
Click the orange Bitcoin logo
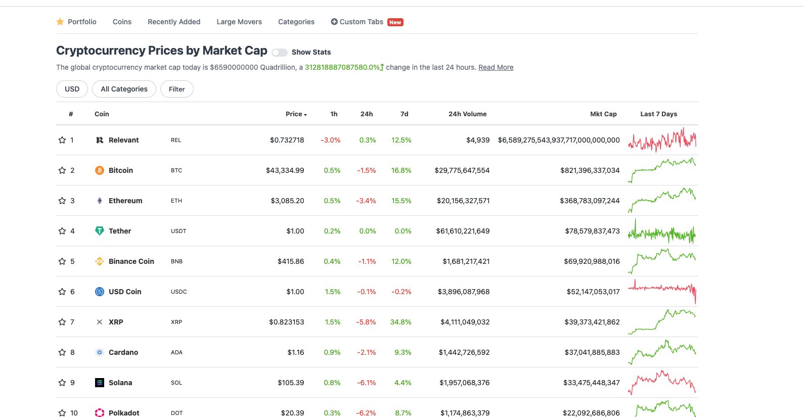(x=100, y=170)
